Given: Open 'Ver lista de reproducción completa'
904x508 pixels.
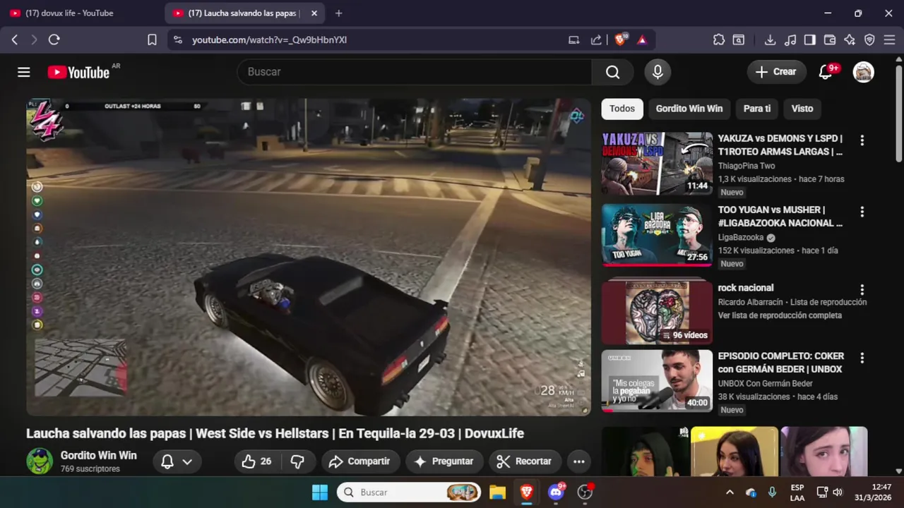Looking at the screenshot, I should click(x=780, y=315).
